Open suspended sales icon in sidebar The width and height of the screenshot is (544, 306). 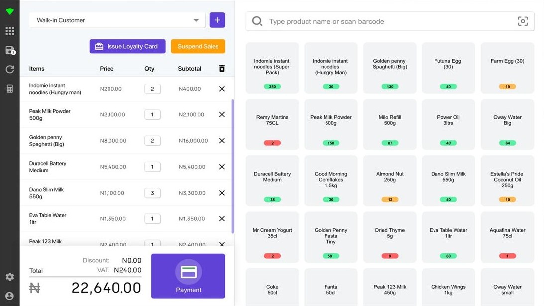(10, 50)
